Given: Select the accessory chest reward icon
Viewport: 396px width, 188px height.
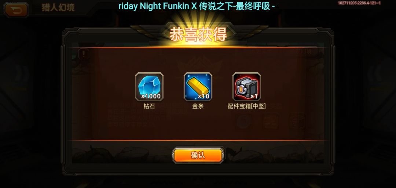Looking at the screenshot, I should pyautogui.click(x=247, y=87).
